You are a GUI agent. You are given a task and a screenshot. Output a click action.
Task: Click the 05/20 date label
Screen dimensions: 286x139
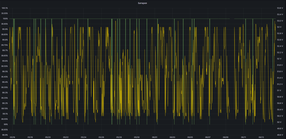[48, 137]
